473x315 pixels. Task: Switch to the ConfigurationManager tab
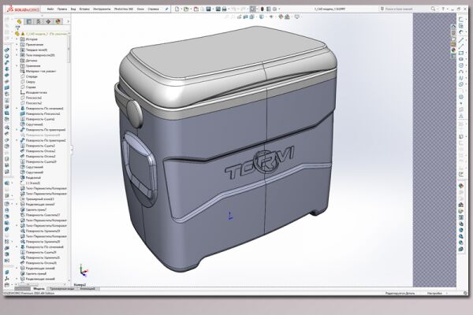39,21
